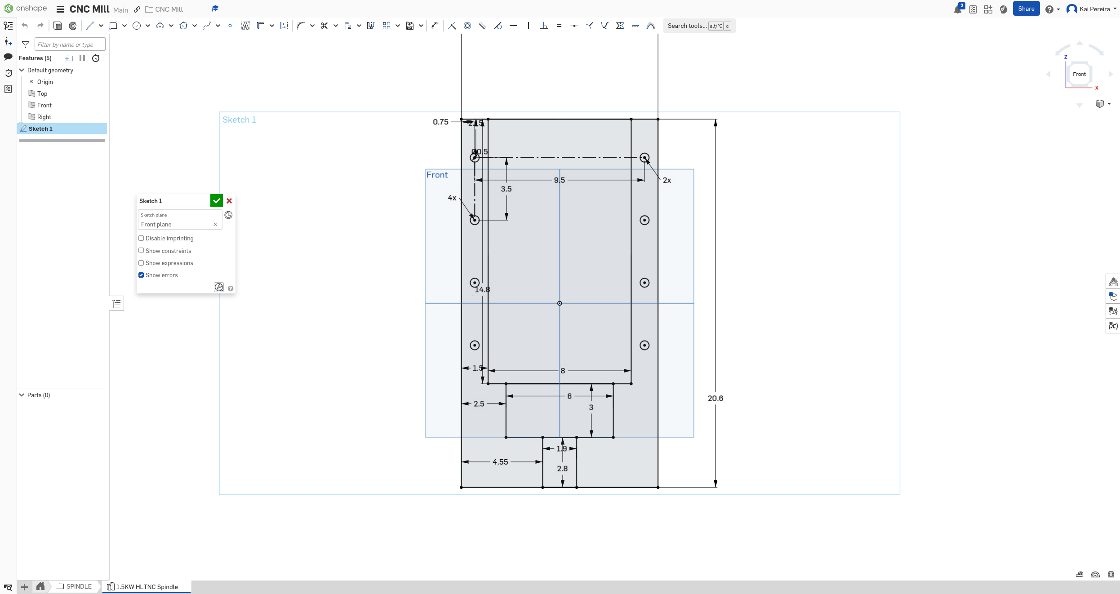1120x594 pixels.
Task: Activate the Center point circle tool
Action: (x=137, y=26)
